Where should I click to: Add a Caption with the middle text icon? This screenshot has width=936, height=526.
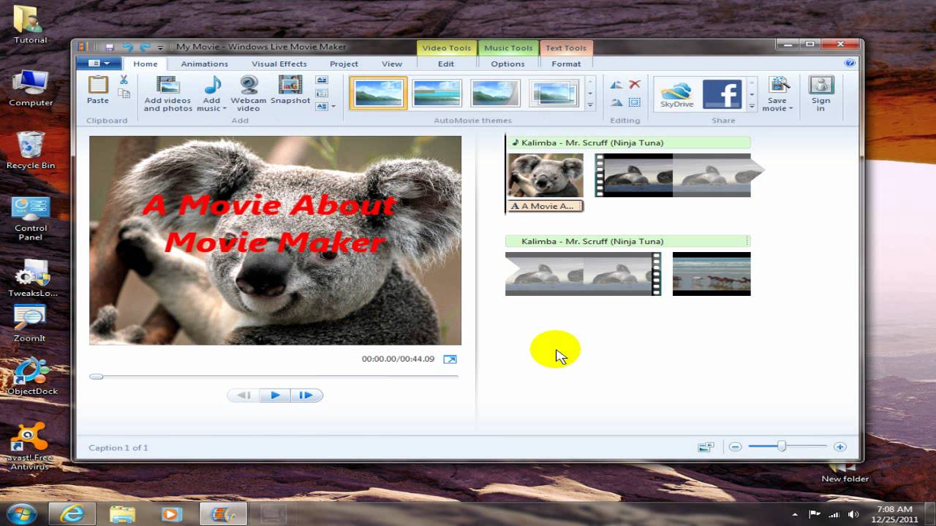click(322, 94)
